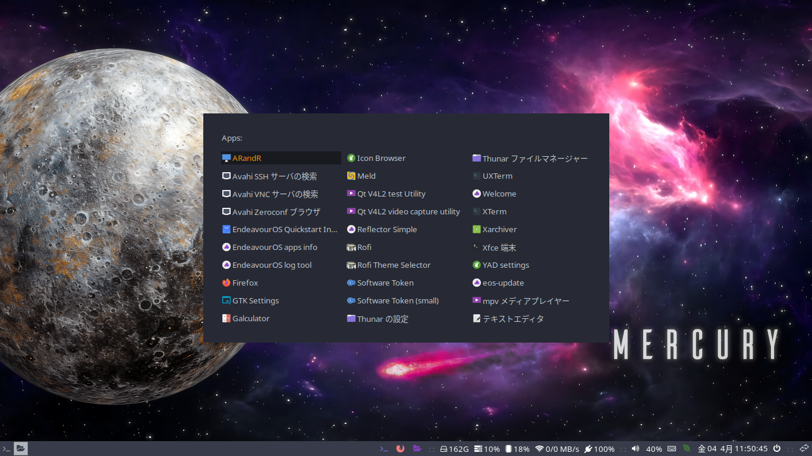Start Reflector Simple

point(388,229)
